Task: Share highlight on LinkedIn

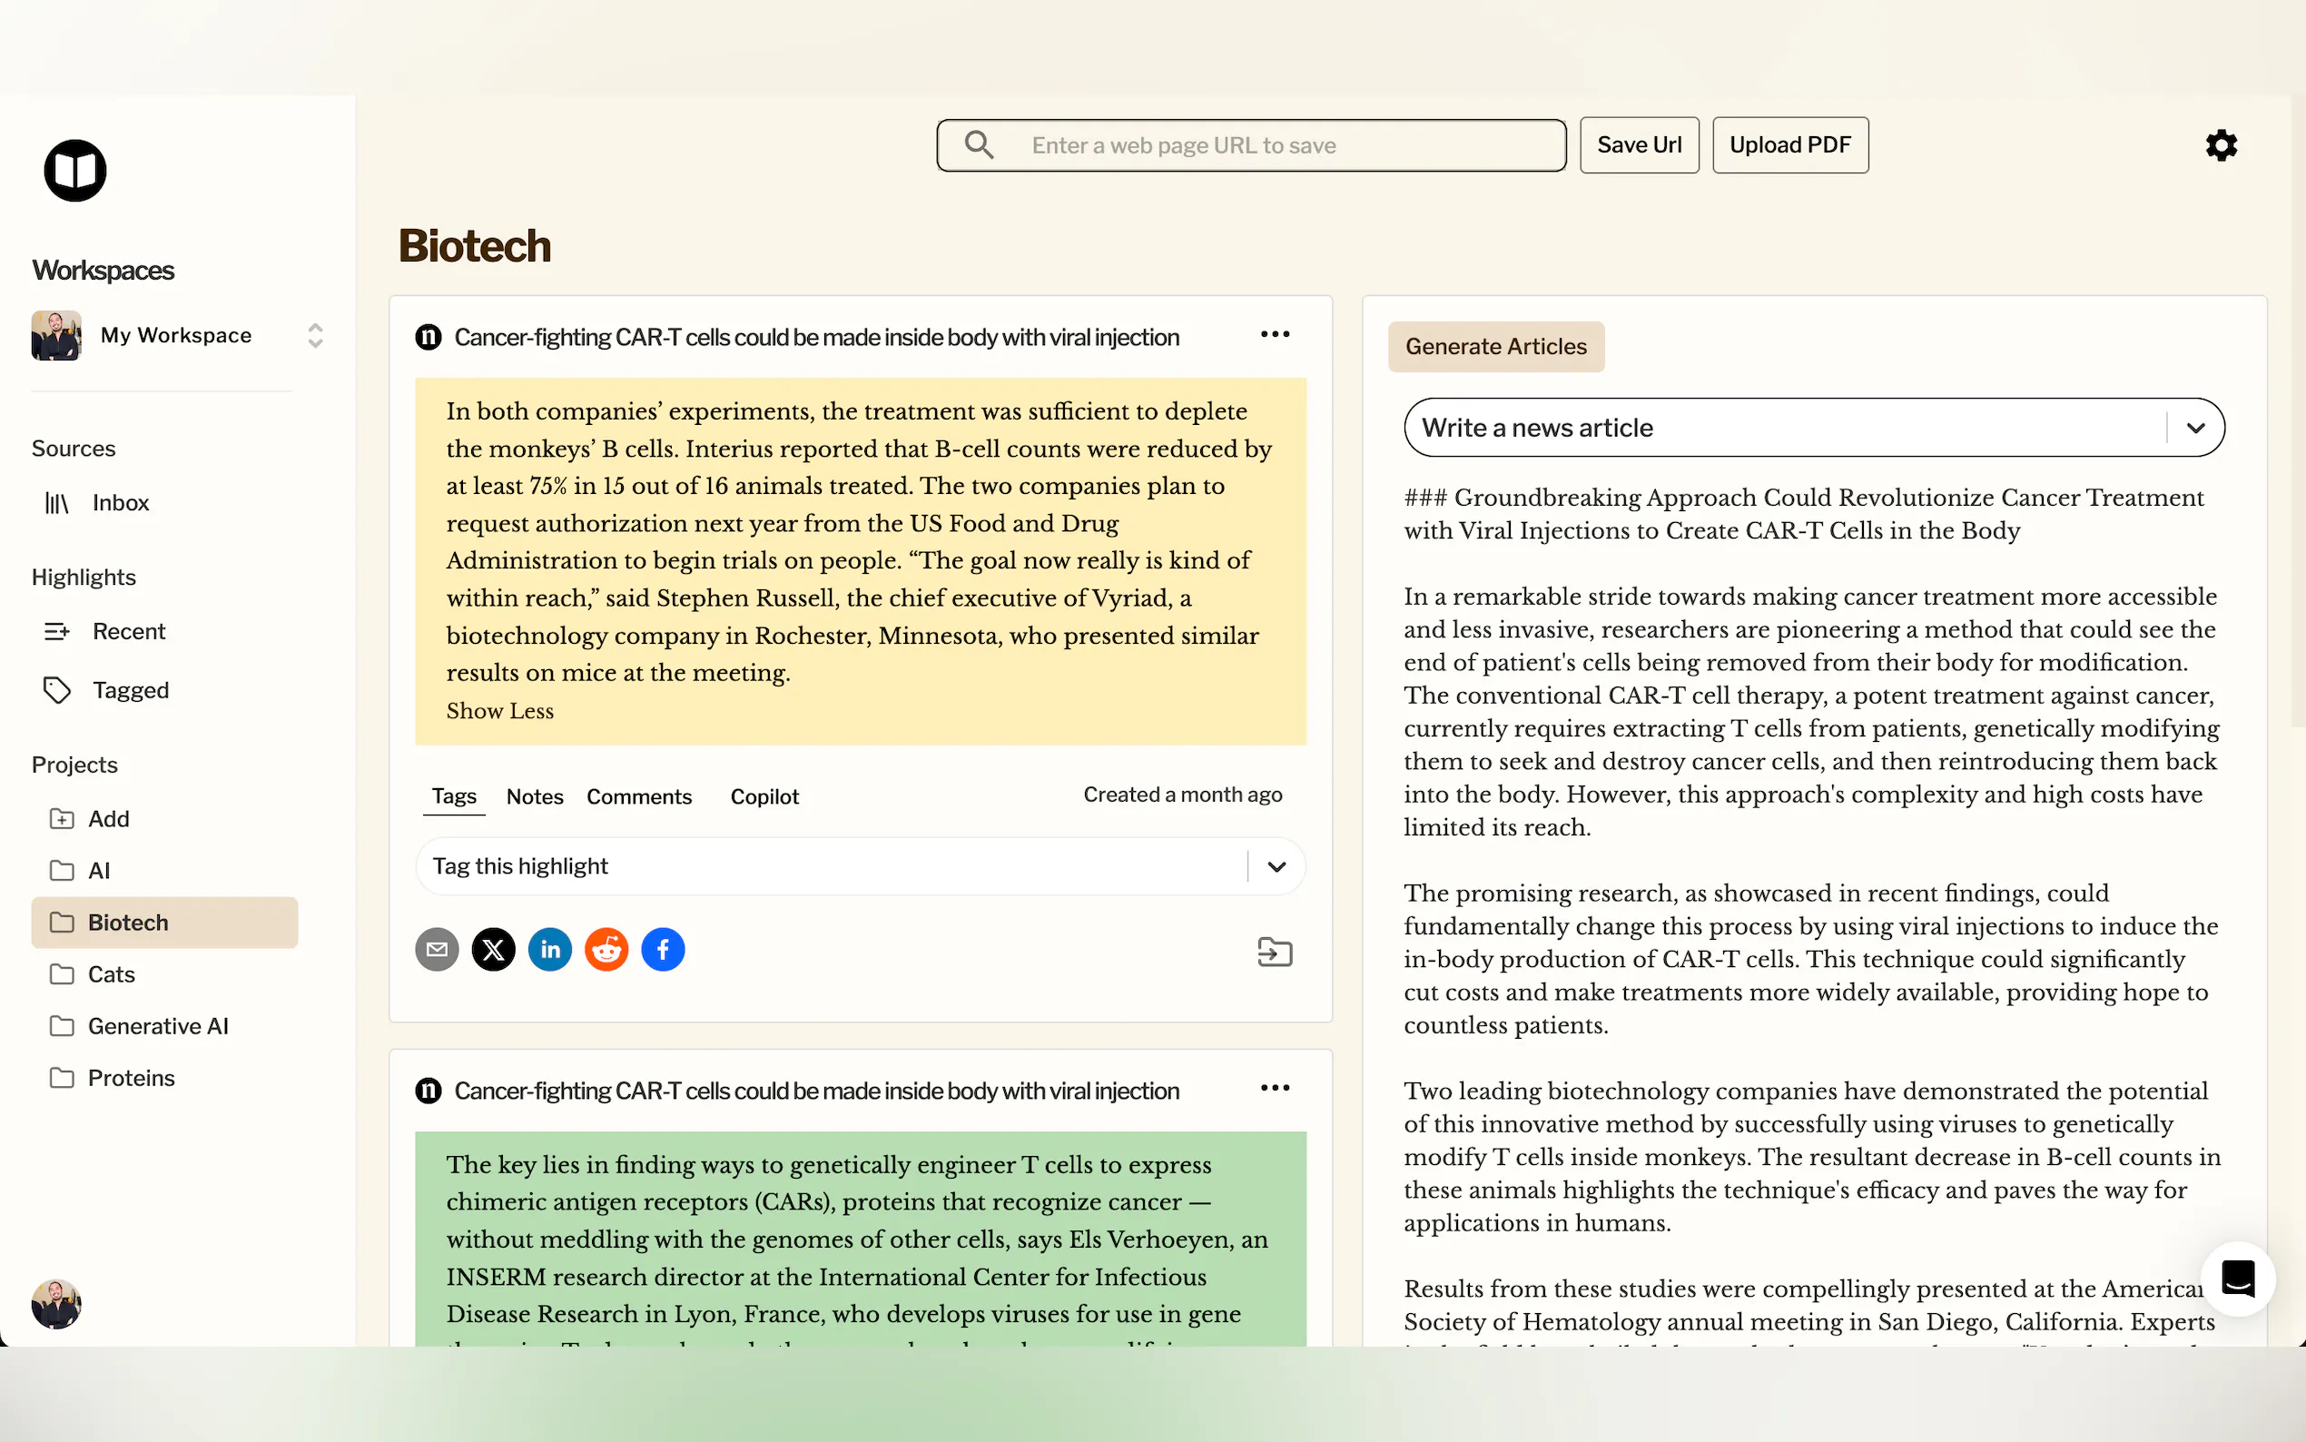Action: point(550,949)
